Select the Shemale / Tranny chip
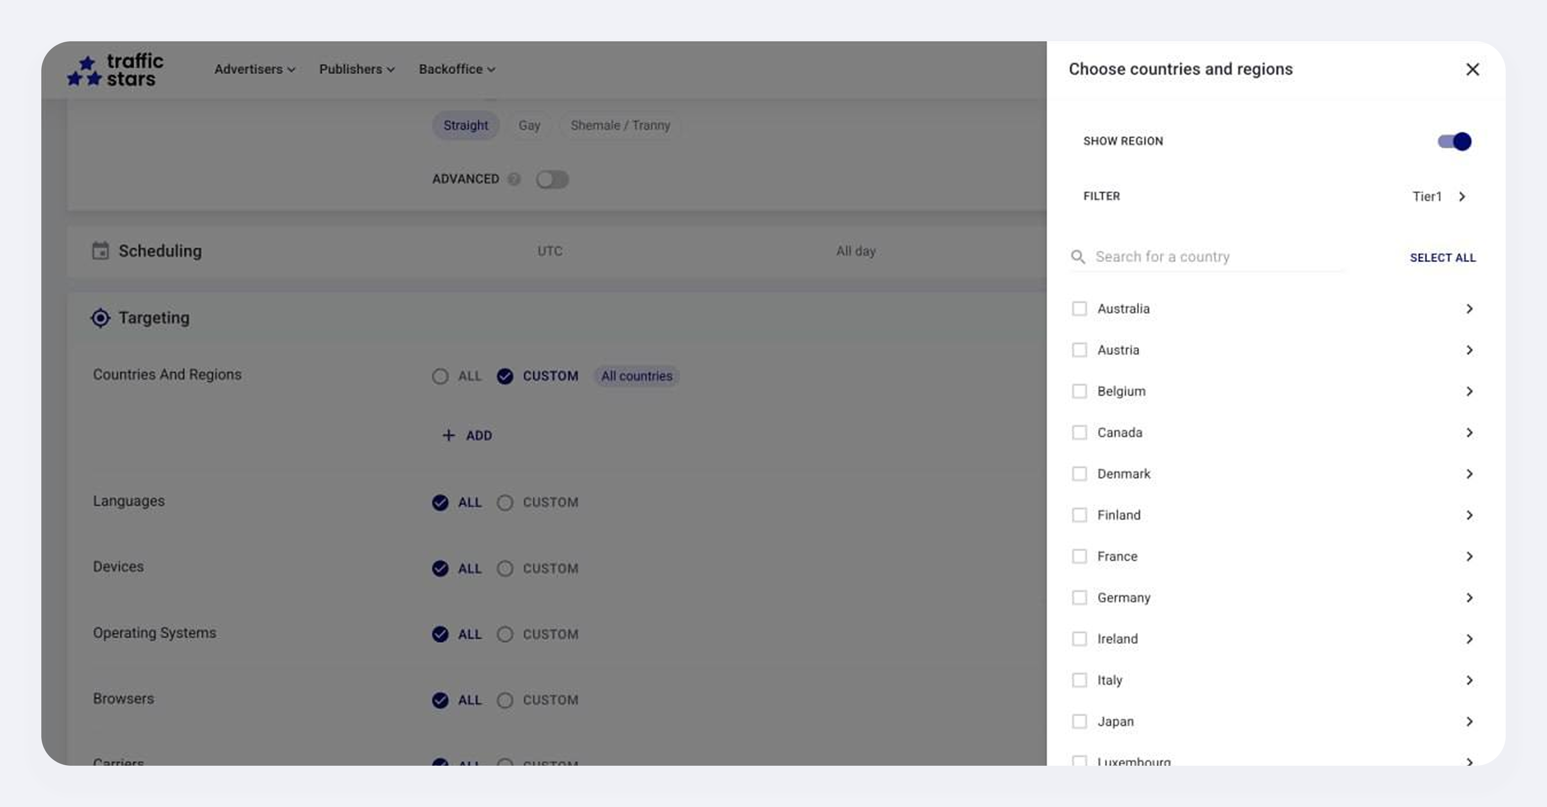Image resolution: width=1547 pixels, height=807 pixels. tap(620, 125)
